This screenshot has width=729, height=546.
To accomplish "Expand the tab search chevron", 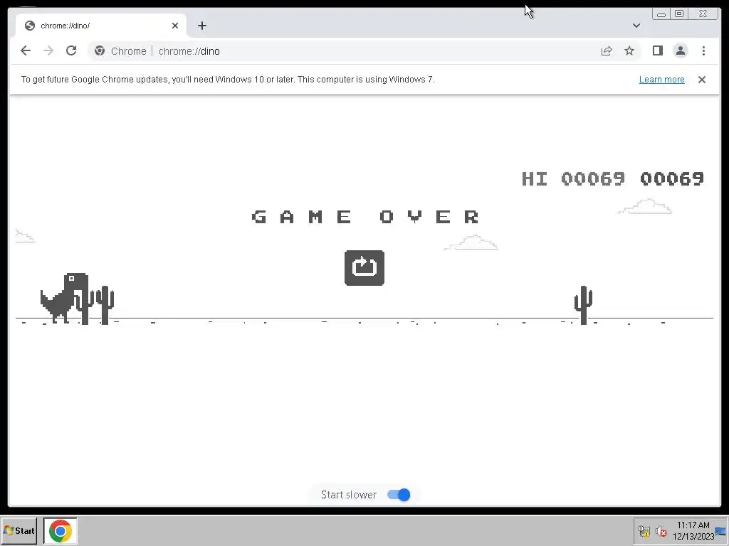I will point(636,26).
